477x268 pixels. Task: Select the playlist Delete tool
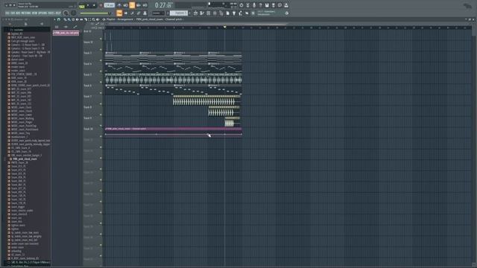pos(73,19)
